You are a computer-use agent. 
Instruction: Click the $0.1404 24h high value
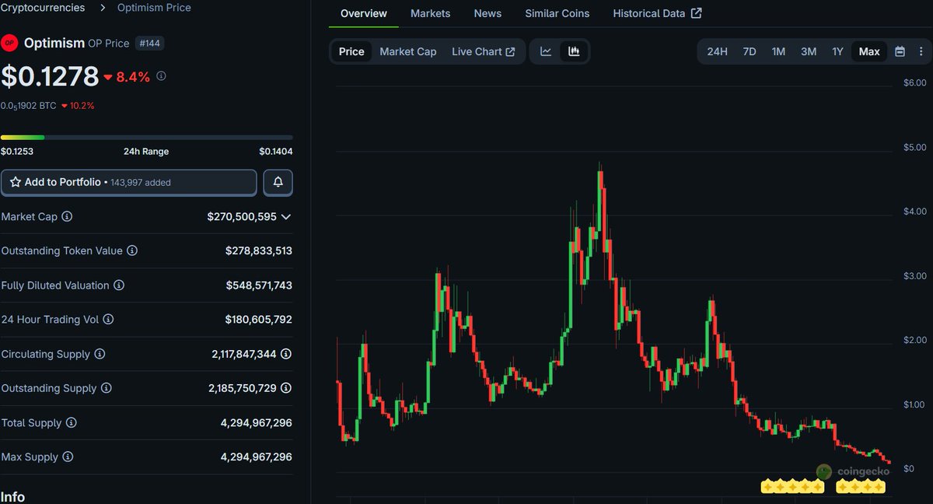click(276, 152)
